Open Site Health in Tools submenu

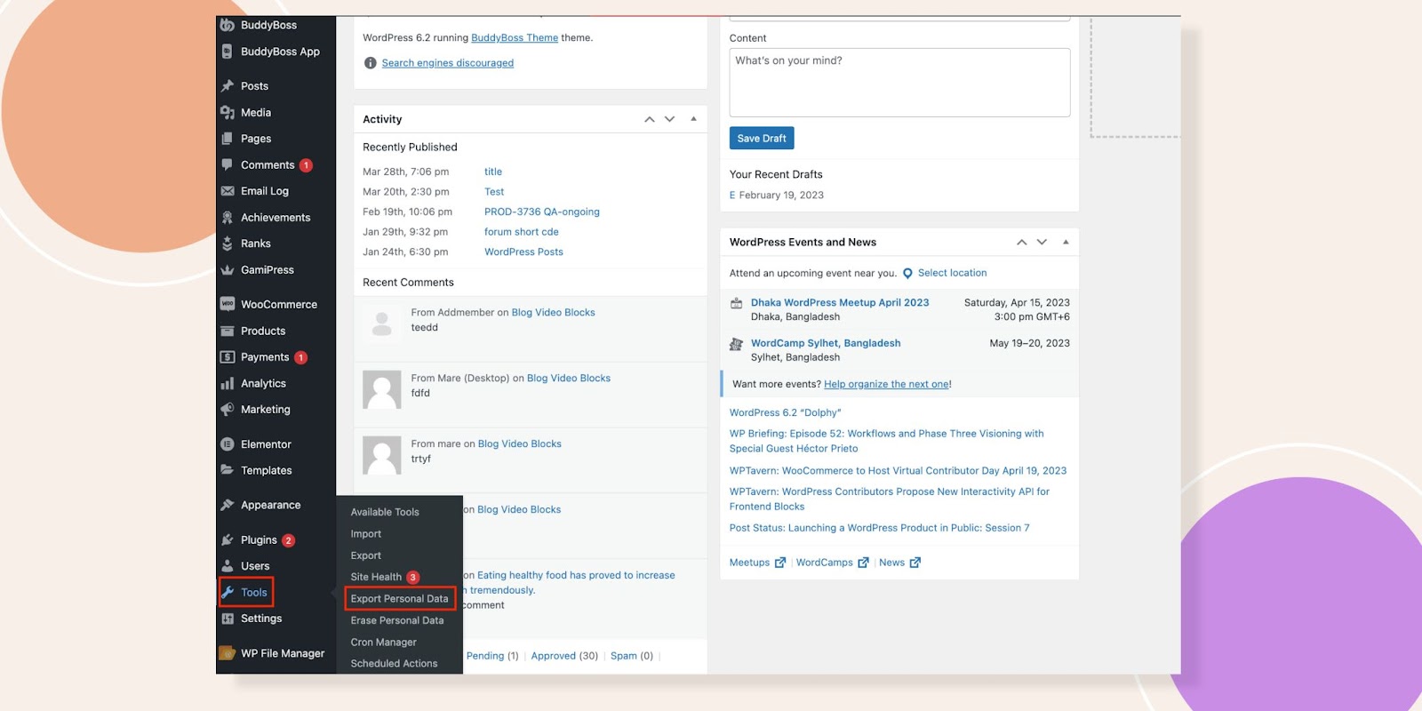click(376, 577)
